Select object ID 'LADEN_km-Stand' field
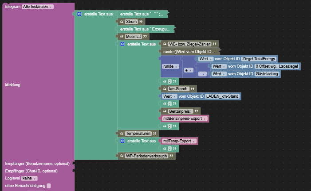The height and width of the screenshot is (191, 311). click(222, 96)
